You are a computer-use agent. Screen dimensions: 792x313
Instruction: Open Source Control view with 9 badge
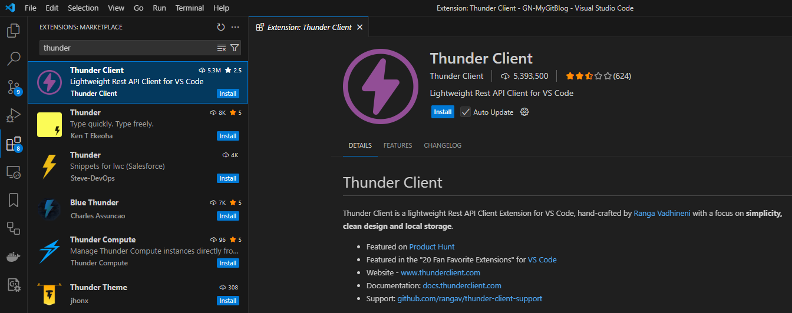(14, 87)
